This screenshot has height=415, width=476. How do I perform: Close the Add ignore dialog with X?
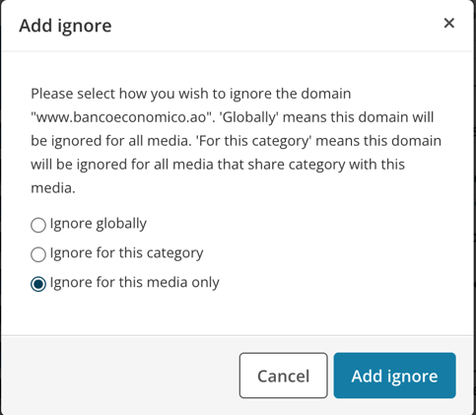tap(448, 24)
